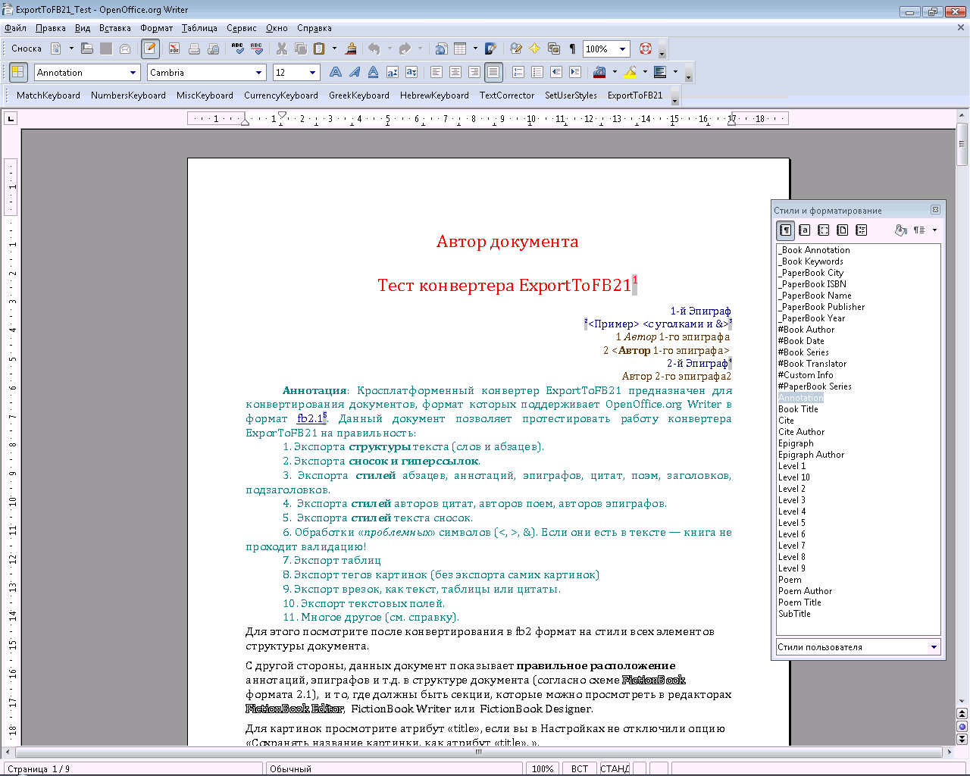
Task: Open the paragraph style dropdown showing Annotation
Action: 133,73
